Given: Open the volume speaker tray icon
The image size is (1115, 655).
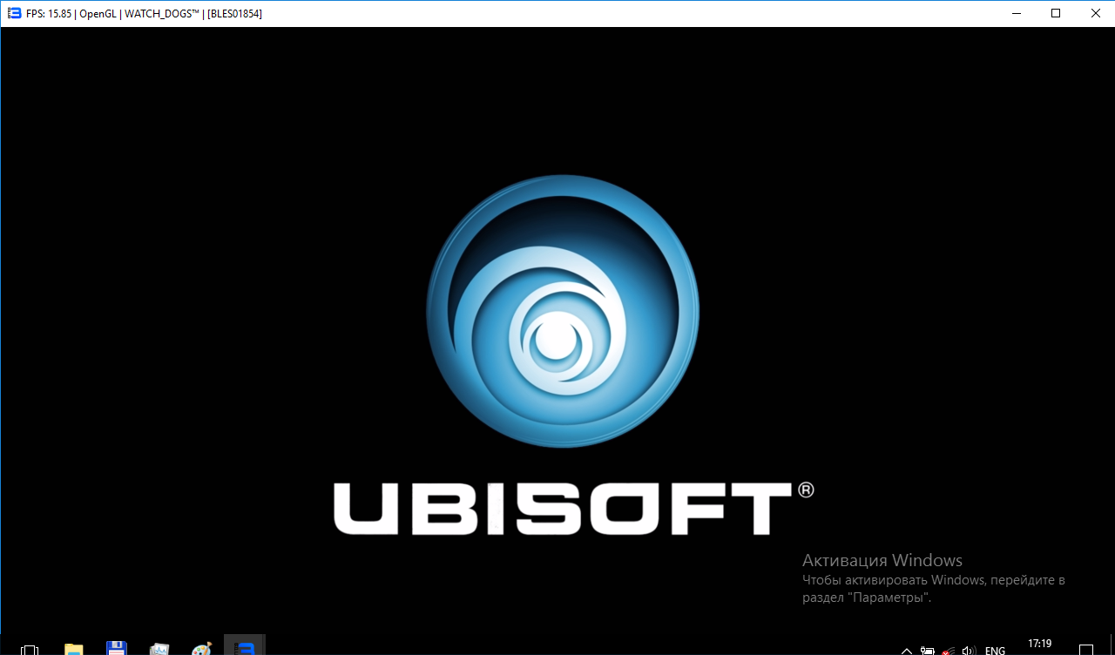Looking at the screenshot, I should tap(968, 651).
